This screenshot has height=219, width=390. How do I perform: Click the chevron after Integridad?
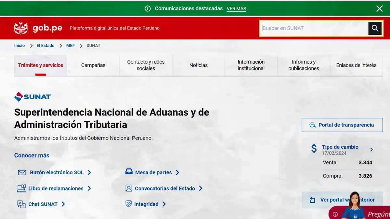click(x=164, y=204)
